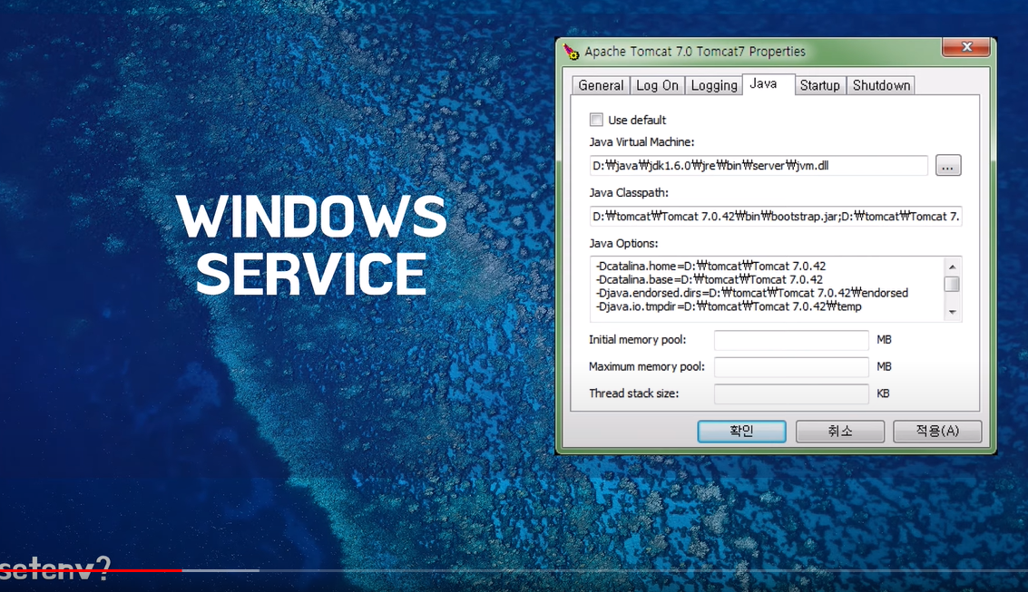1028x592 pixels.
Task: Select the -Dcatalina.home option line
Action: pos(710,266)
